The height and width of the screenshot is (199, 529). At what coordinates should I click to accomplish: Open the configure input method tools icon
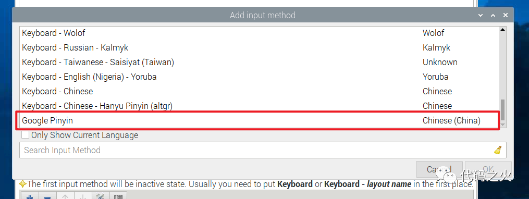pyautogui.click(x=100, y=196)
